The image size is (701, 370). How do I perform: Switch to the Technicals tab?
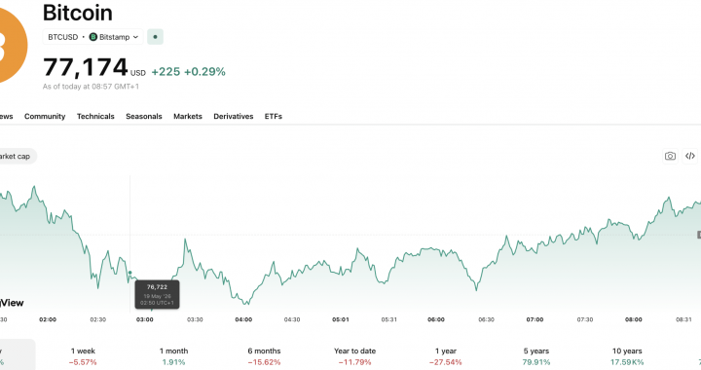pyautogui.click(x=95, y=116)
